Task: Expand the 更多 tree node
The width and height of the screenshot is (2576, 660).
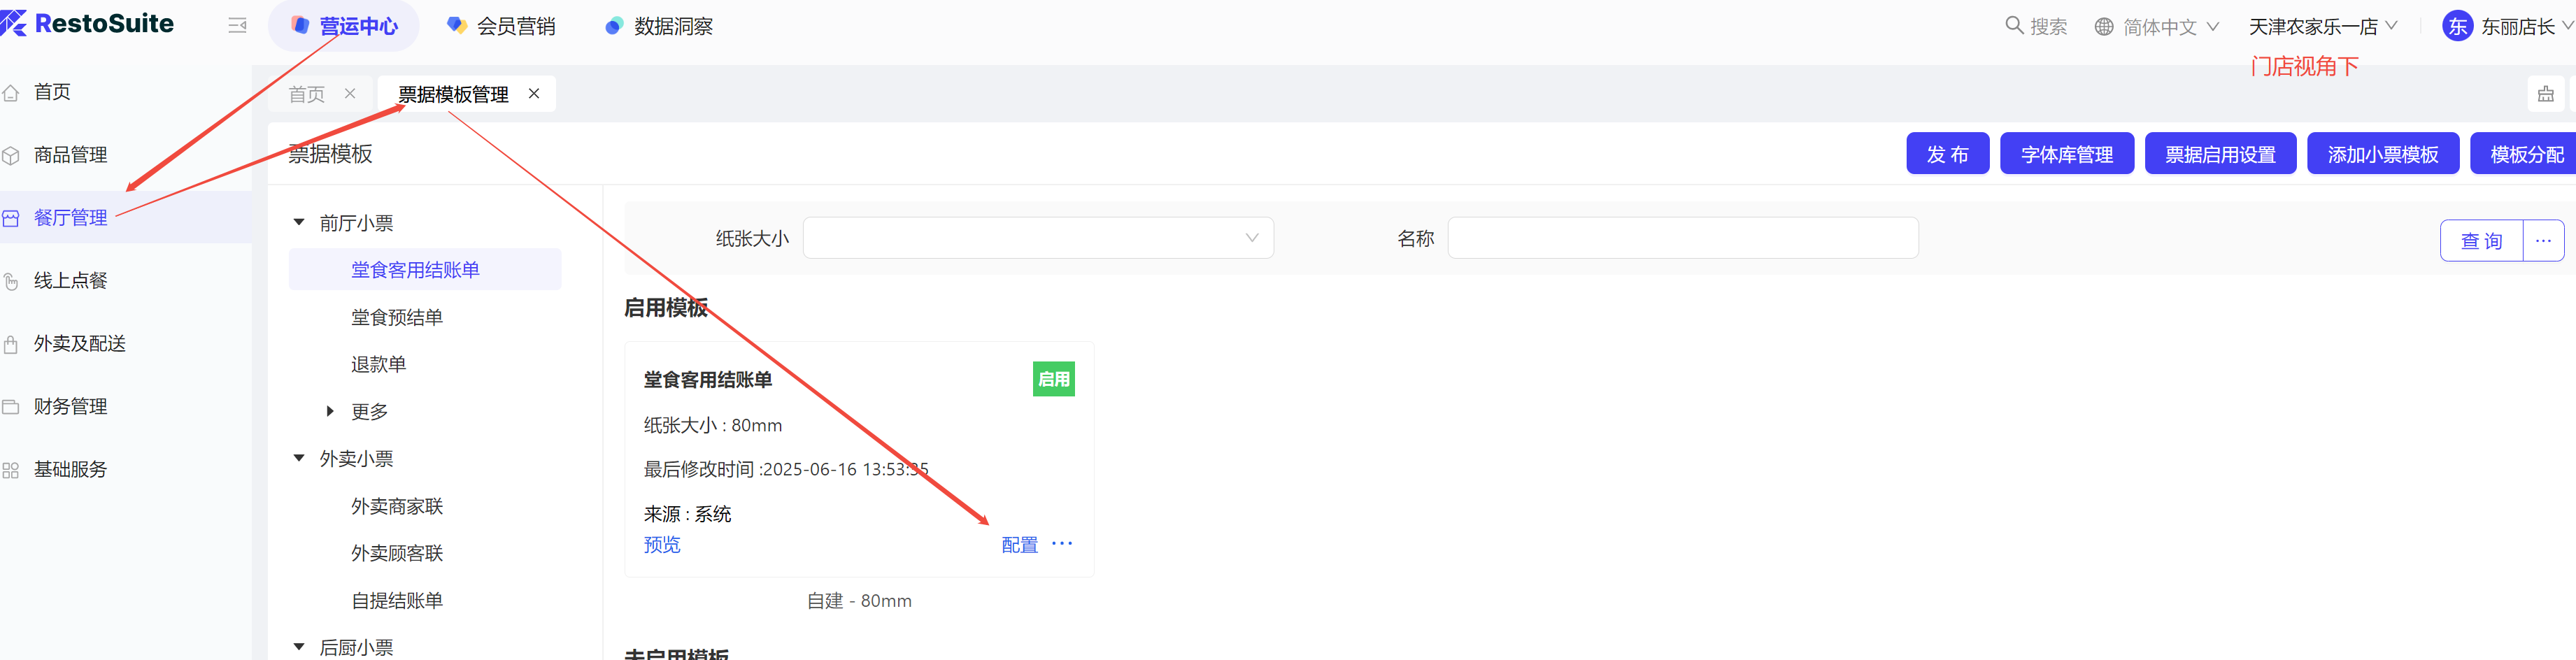Action: pyautogui.click(x=330, y=411)
